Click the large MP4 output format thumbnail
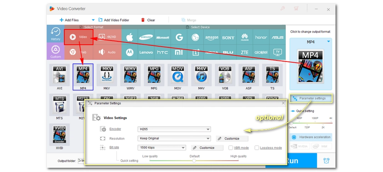Viewport: 383px width, 172px height. (x=310, y=66)
